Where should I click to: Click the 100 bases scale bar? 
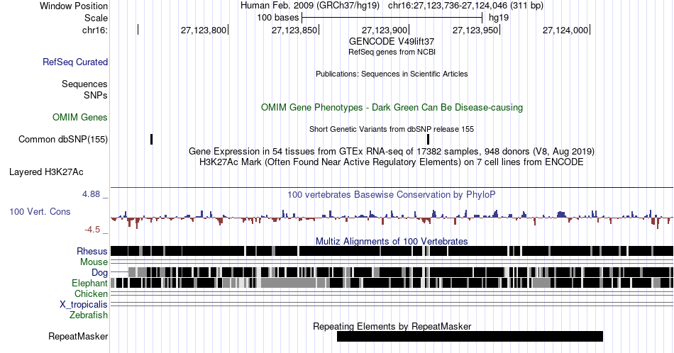[x=392, y=18]
